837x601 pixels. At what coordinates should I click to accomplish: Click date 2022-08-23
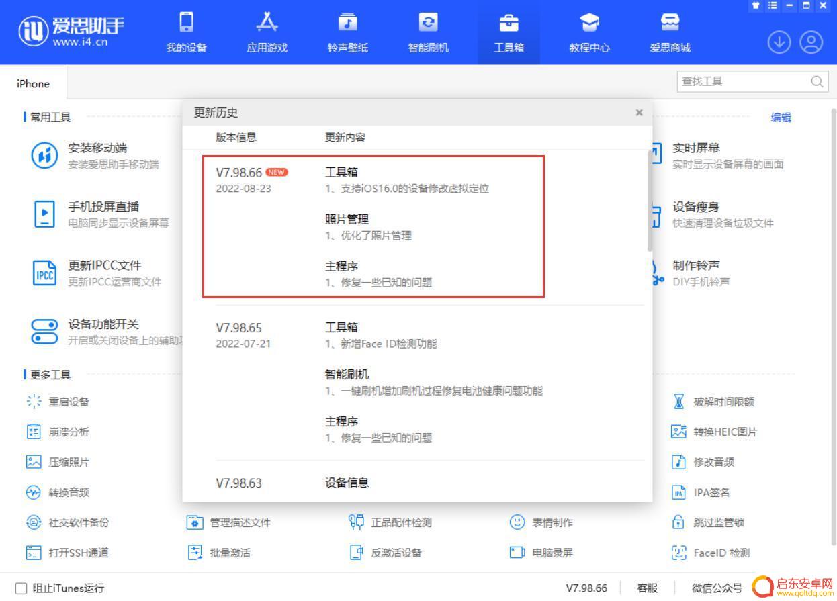(x=243, y=189)
